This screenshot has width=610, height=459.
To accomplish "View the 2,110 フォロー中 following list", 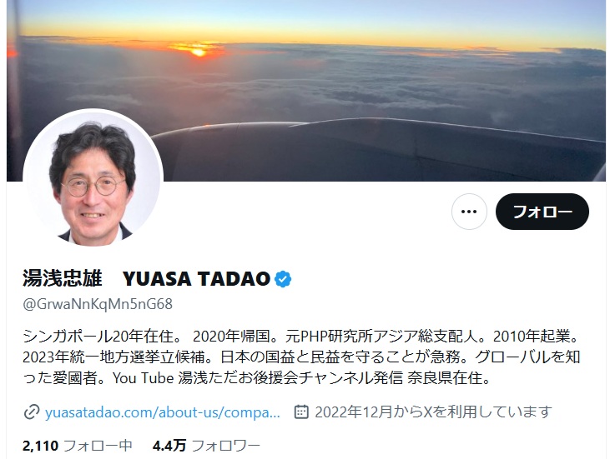I will tap(78, 446).
